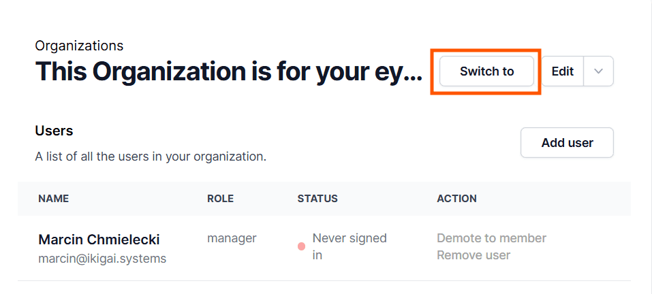The image size is (652, 294).
Task: Click the manager role cell
Action: click(232, 238)
